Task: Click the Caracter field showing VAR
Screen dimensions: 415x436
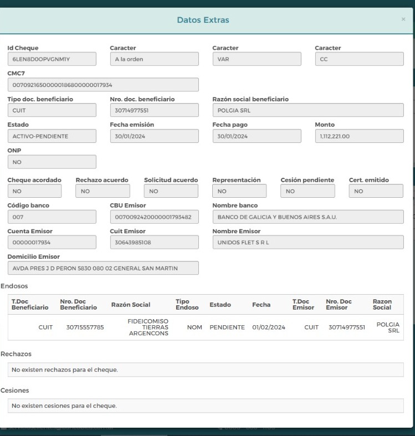Action: coord(257,59)
